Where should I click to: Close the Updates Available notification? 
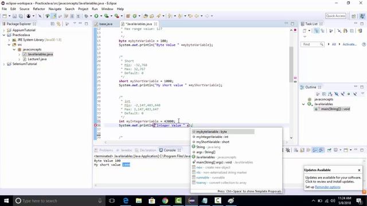point(359,171)
